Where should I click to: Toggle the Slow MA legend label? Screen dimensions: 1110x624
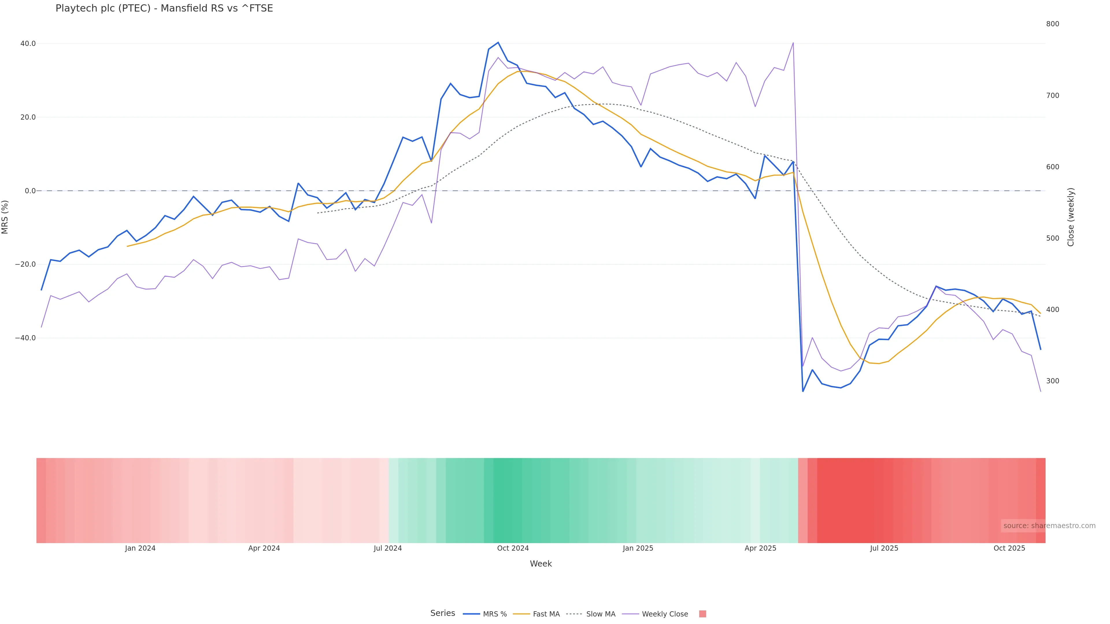coord(601,614)
